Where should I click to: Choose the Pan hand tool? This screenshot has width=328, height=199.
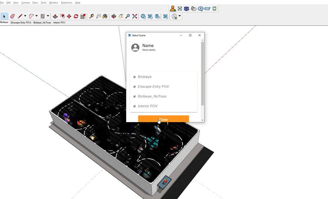tap(121, 16)
